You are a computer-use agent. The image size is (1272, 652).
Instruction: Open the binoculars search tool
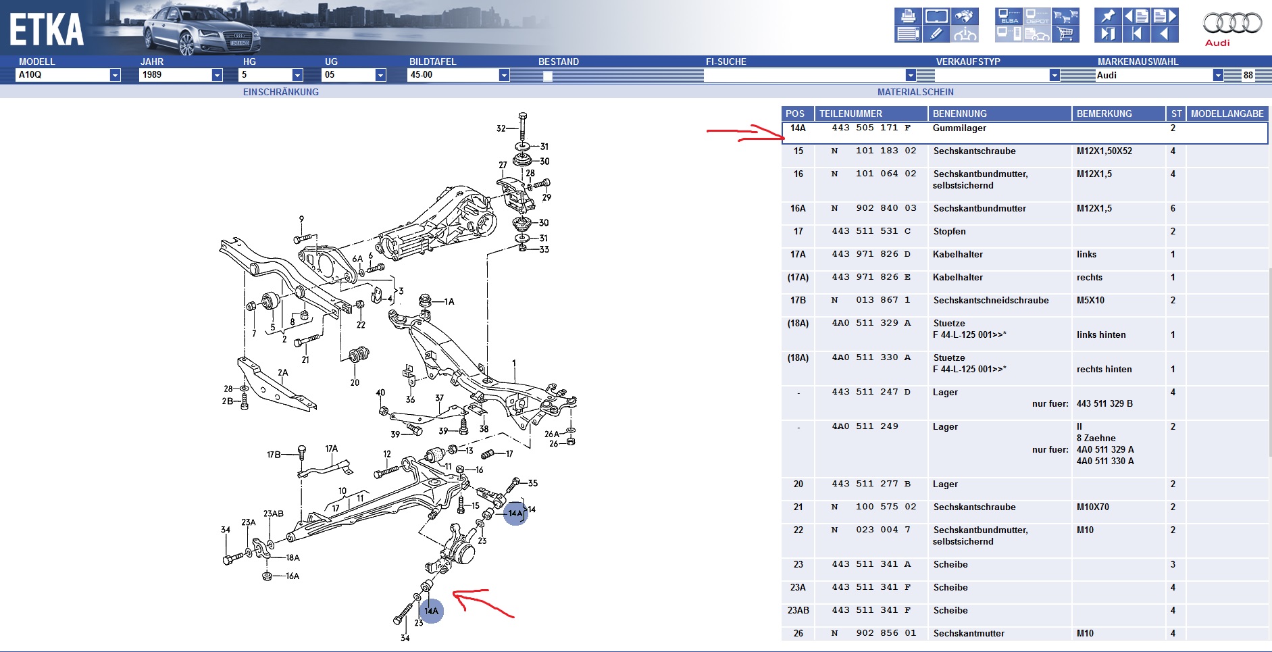coord(965,16)
